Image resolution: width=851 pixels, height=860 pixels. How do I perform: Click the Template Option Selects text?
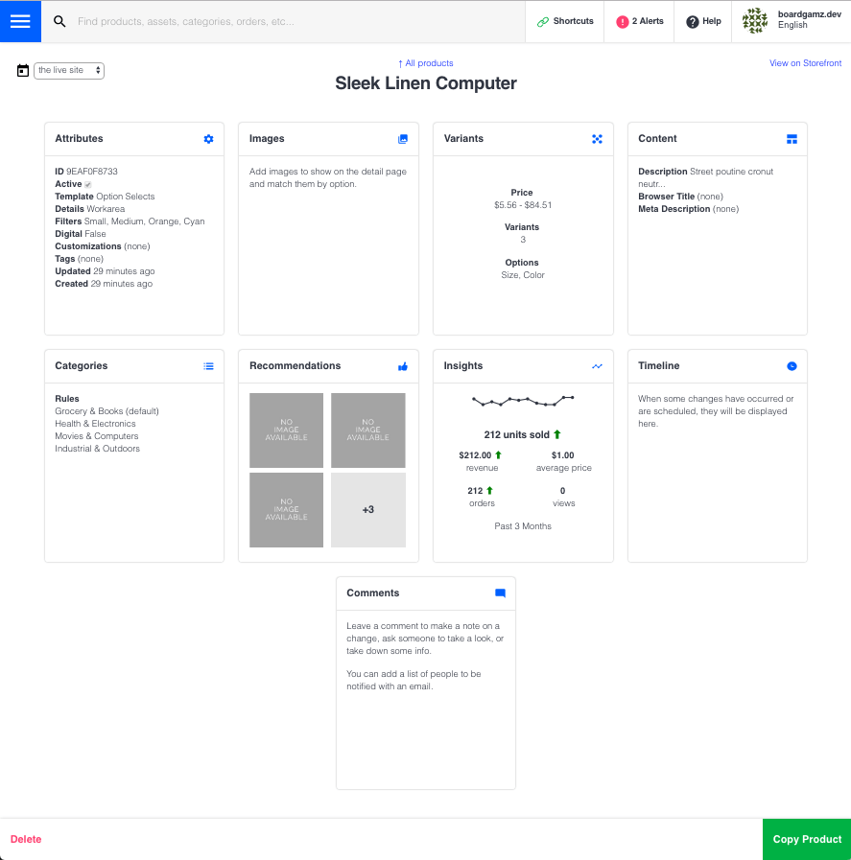[x=105, y=197]
